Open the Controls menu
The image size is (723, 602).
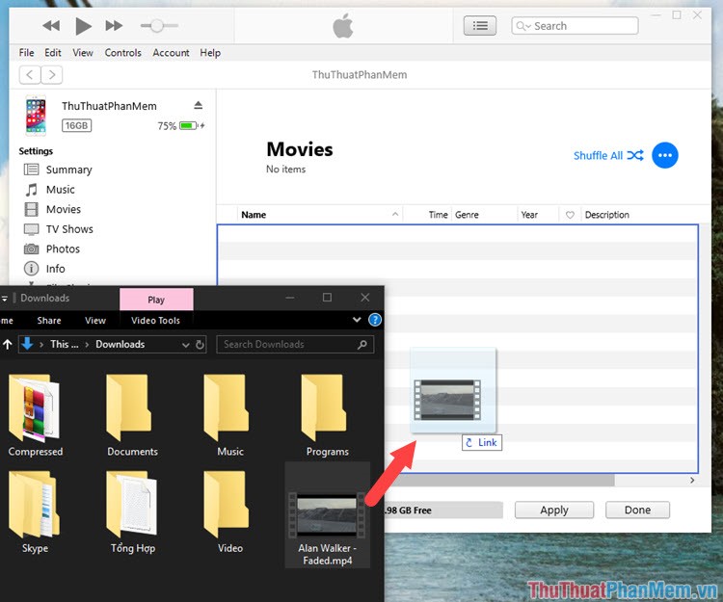tap(122, 53)
